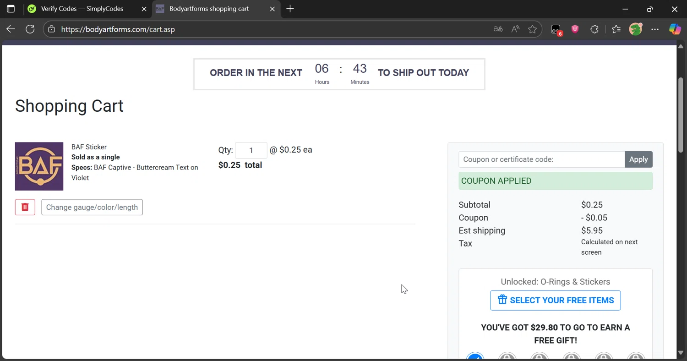Open a new browser tab
The image size is (687, 361).
(290, 9)
